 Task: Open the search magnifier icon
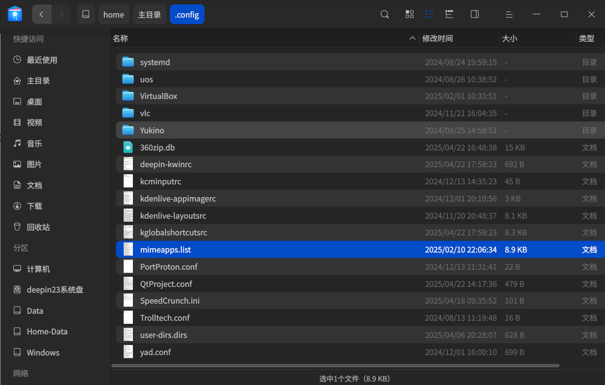coord(385,15)
